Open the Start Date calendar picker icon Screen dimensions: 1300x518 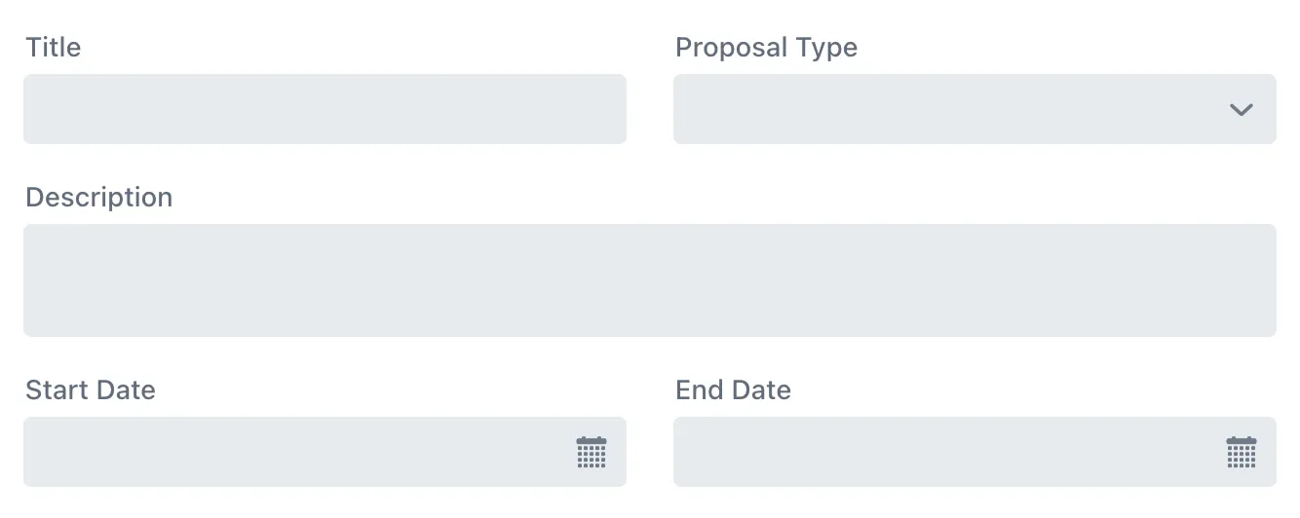[592, 453]
